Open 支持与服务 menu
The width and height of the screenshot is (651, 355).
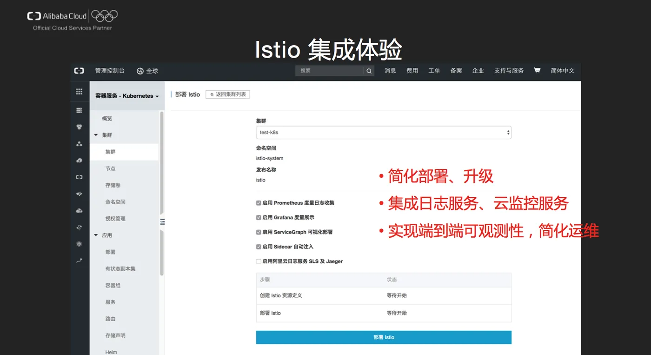click(x=509, y=71)
